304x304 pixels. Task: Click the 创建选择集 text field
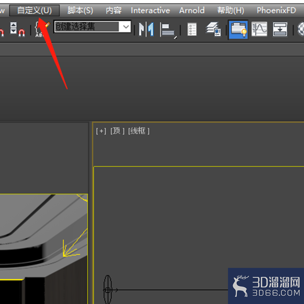point(87,27)
